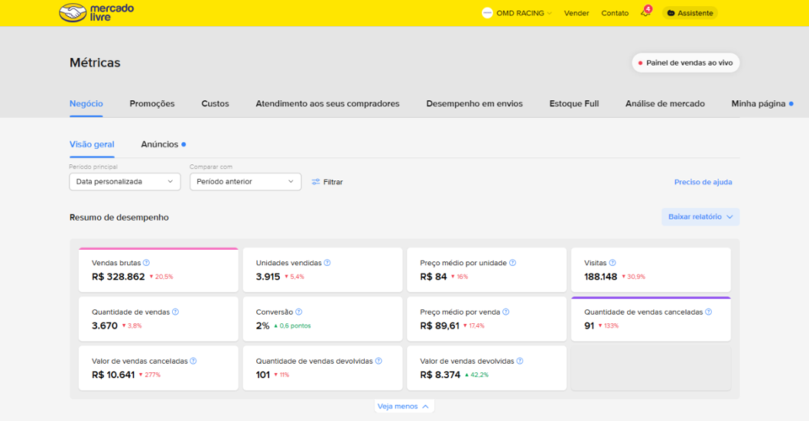Open help icon beside Preço médio por venda

pos(506,312)
